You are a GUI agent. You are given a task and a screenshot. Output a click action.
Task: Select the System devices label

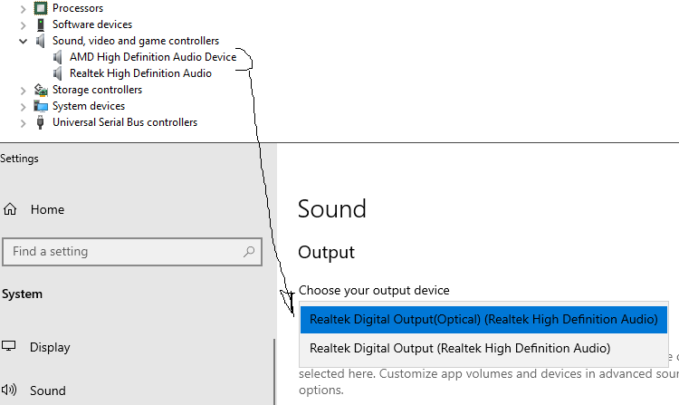click(x=89, y=106)
